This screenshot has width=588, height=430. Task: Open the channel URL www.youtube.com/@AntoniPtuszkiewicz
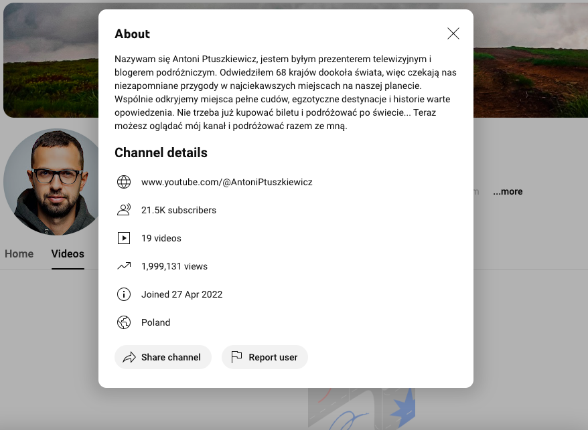click(x=226, y=182)
